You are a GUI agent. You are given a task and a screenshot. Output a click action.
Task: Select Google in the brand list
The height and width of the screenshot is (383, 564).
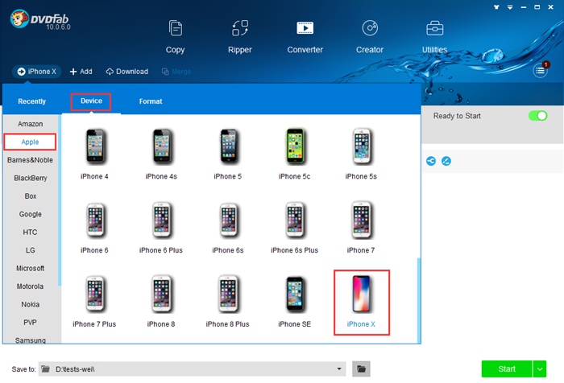pos(31,214)
